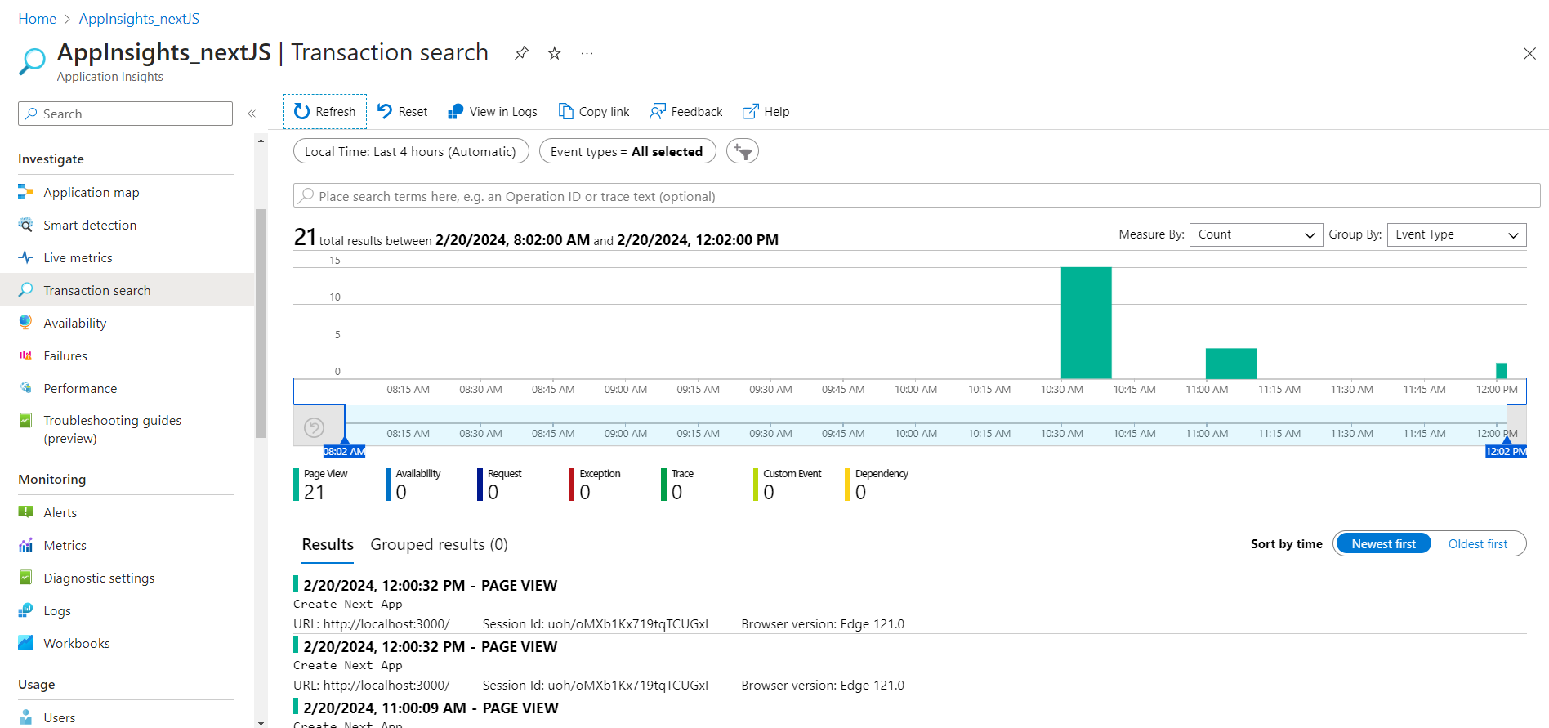Select Oldest first sort option
This screenshot has height=728, width=1549.
click(x=1478, y=543)
